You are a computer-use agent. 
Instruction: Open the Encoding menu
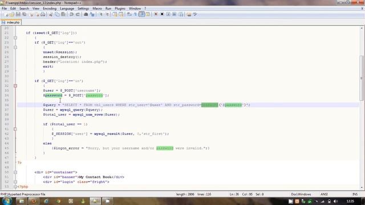(50, 9)
